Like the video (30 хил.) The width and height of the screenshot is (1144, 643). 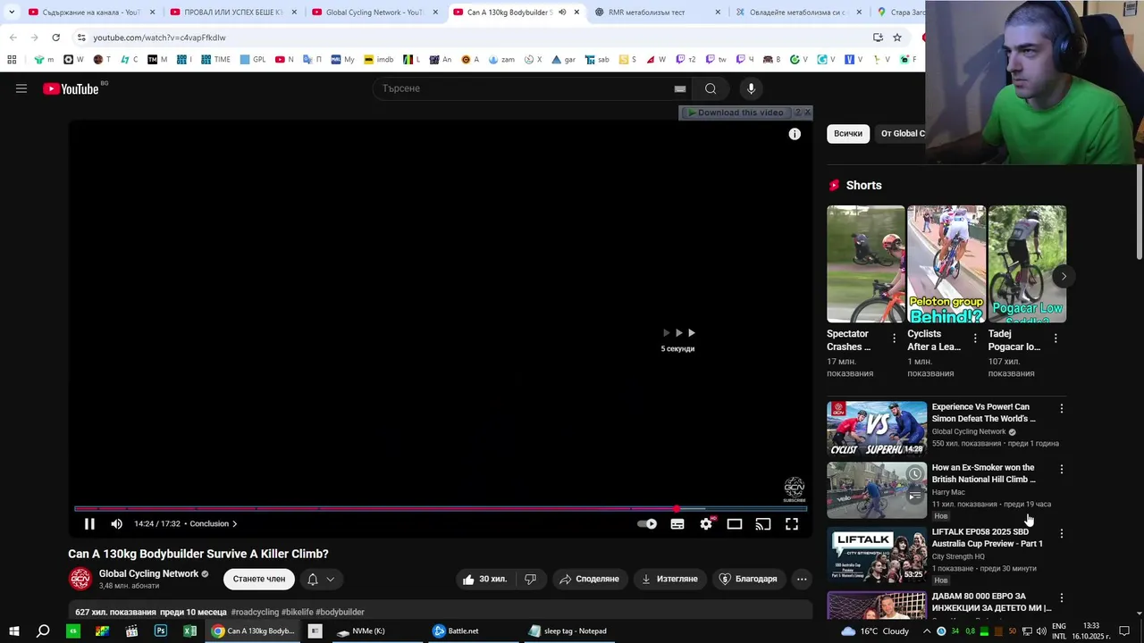484,579
